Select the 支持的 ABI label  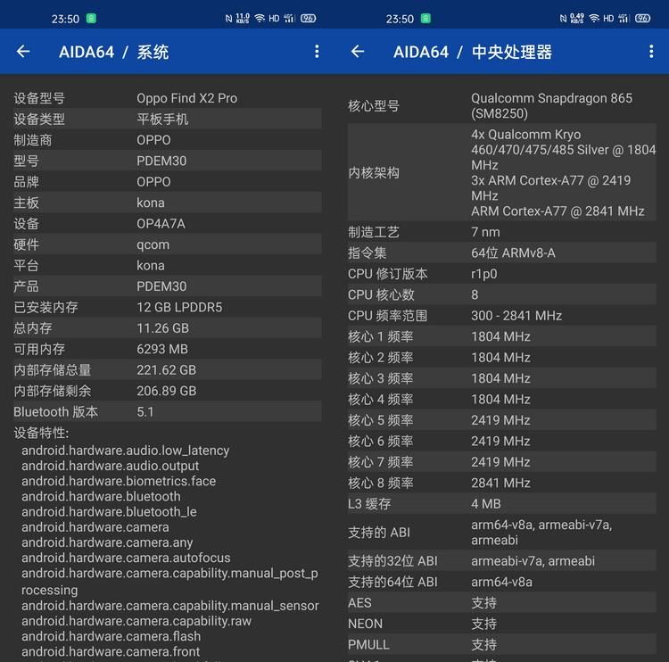pyautogui.click(x=379, y=533)
